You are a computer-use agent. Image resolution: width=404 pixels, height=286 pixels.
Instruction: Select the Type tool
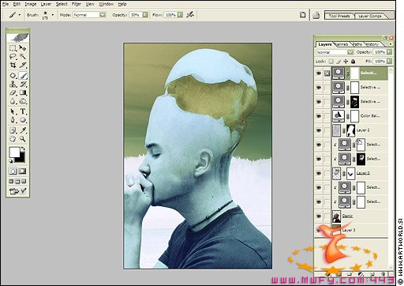click(x=23, y=111)
